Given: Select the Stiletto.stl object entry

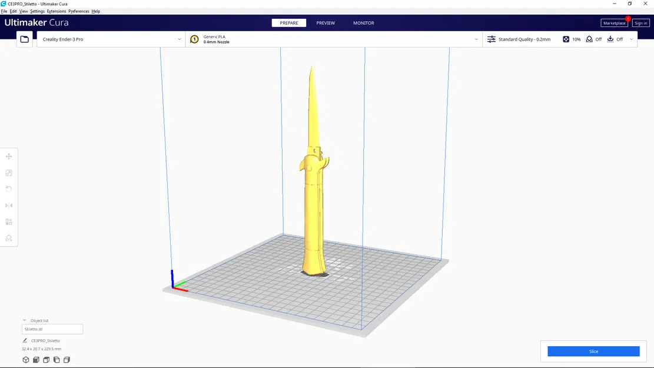Looking at the screenshot, I should 52,329.
